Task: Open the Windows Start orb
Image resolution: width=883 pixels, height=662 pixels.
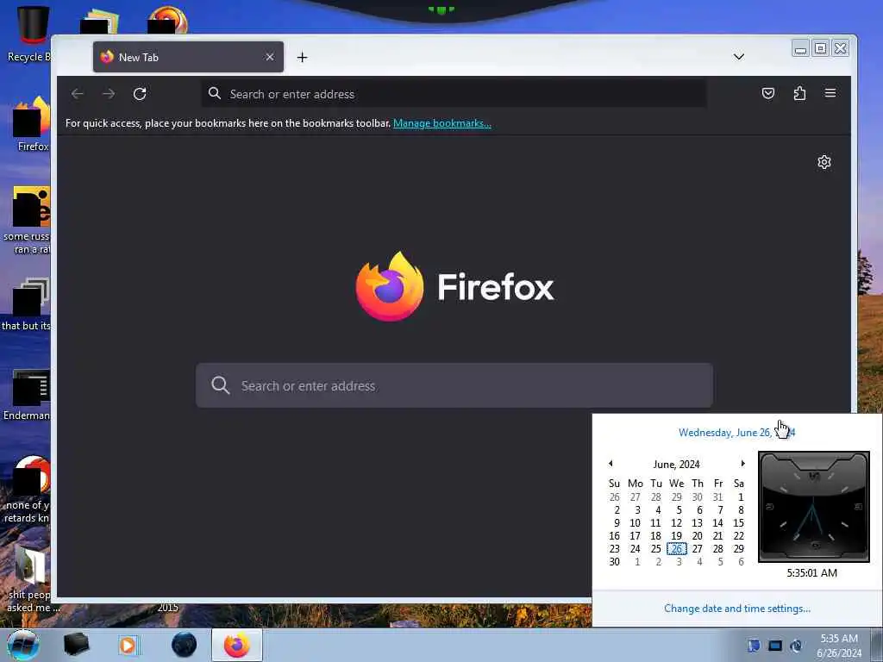Action: [x=22, y=645]
